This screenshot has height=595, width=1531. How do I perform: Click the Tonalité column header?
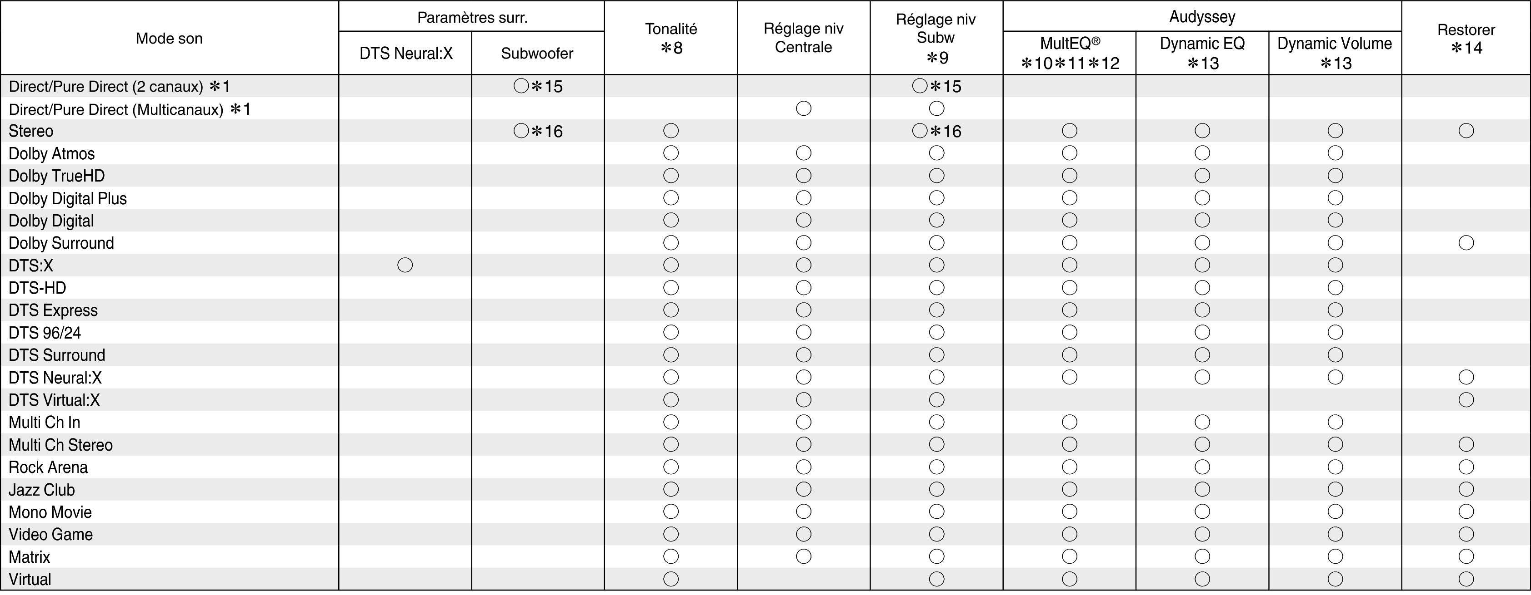[x=670, y=38]
